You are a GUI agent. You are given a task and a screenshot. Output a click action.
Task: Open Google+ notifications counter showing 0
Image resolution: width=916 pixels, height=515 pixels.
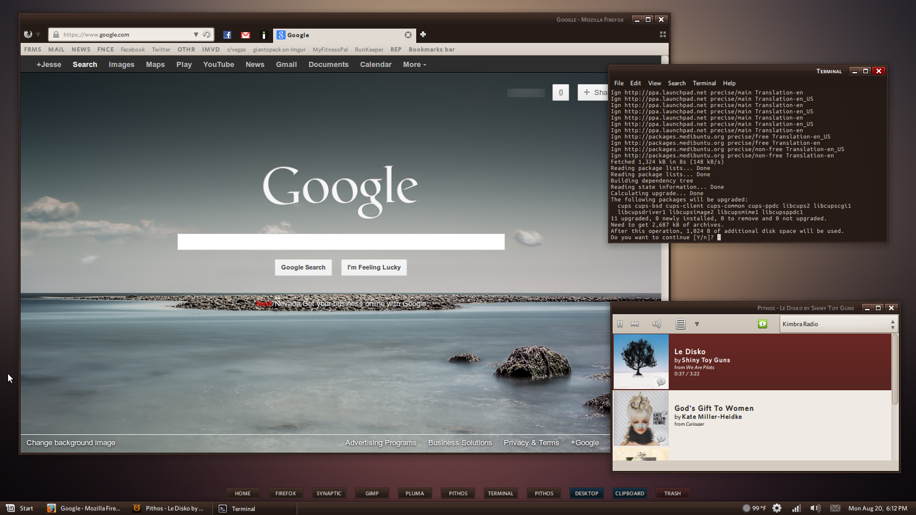tap(560, 92)
